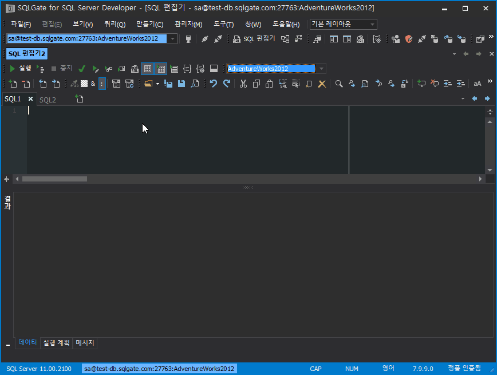Viewport: 497px width, 375px height.
Task: Click the add comment speech bubble icon
Action: coord(421,84)
